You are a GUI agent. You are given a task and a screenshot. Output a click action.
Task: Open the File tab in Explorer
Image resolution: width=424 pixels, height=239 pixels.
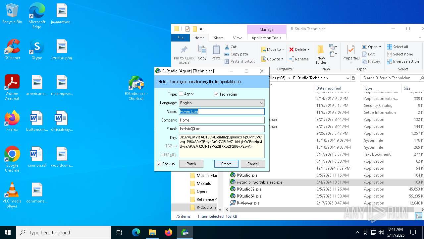181,38
